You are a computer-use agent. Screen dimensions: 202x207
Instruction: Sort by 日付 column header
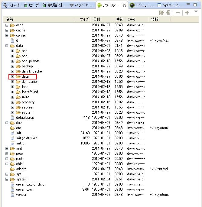pyautogui.click(x=102, y=19)
